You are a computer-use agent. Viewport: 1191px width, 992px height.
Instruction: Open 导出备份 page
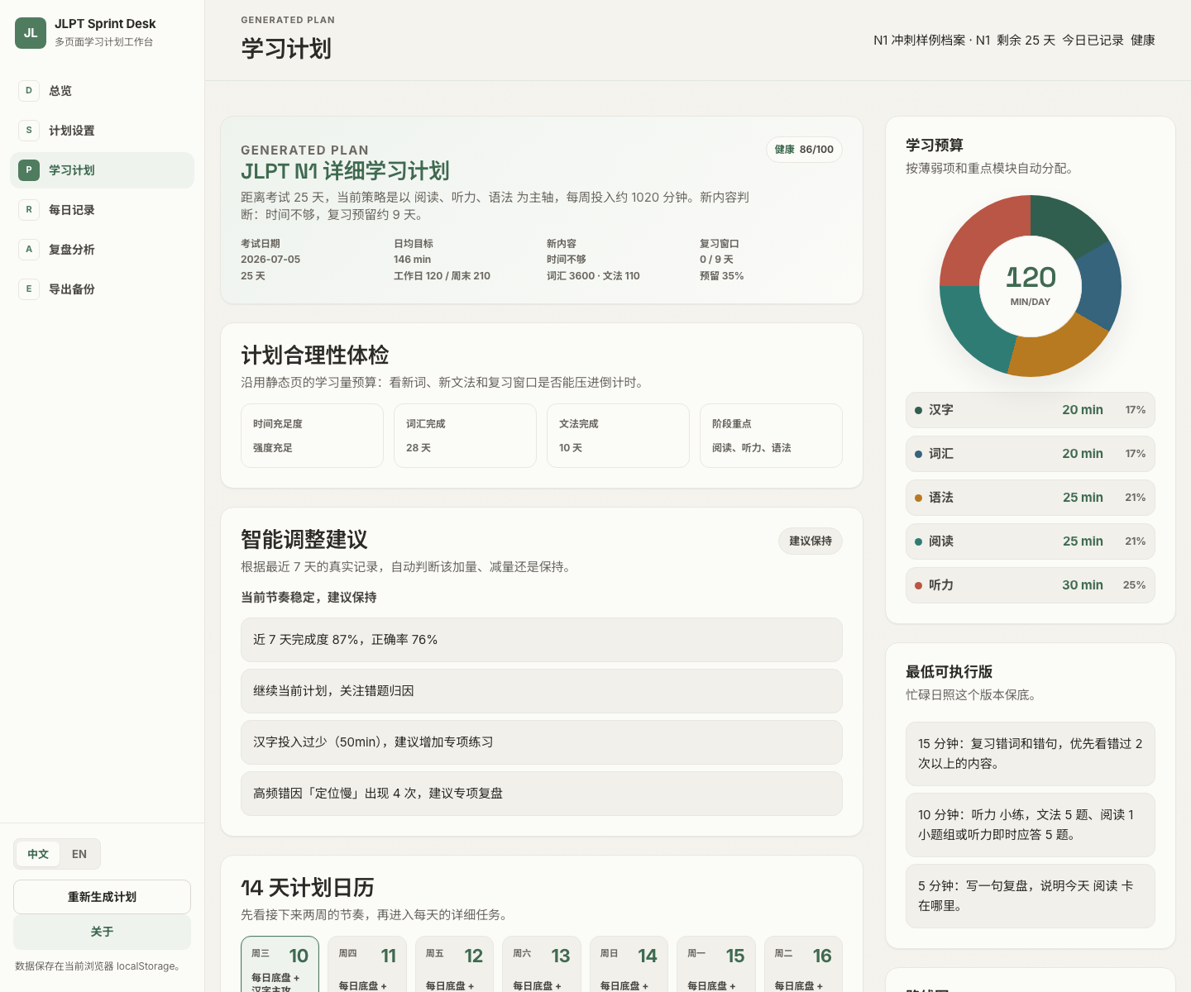tap(102, 289)
